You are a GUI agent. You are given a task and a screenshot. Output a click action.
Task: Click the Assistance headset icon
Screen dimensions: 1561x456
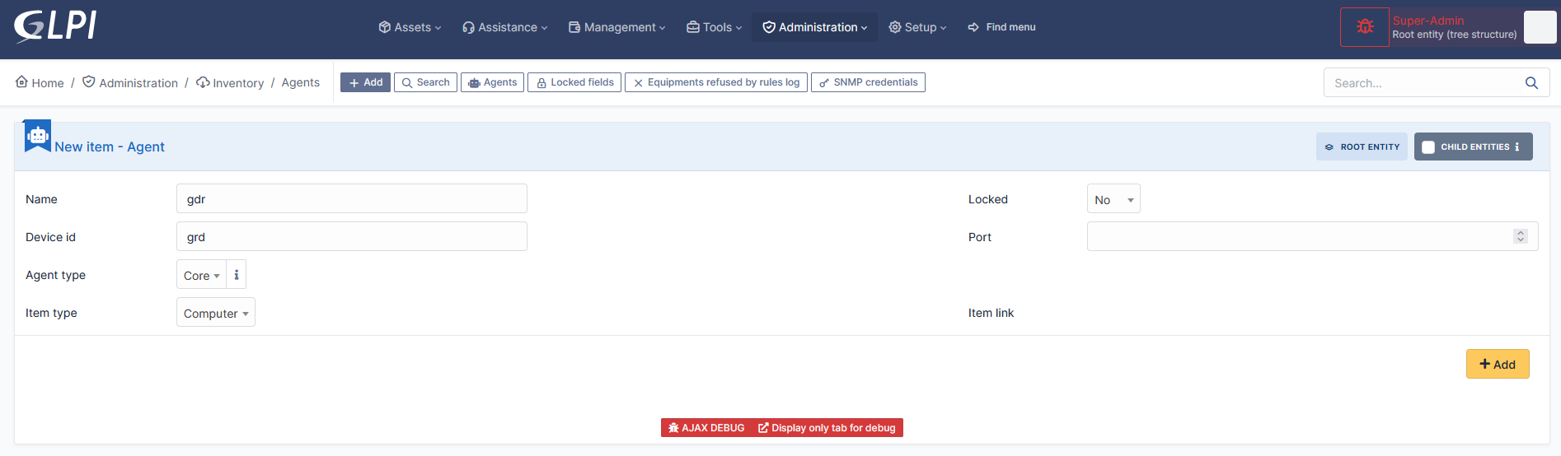[x=468, y=27]
